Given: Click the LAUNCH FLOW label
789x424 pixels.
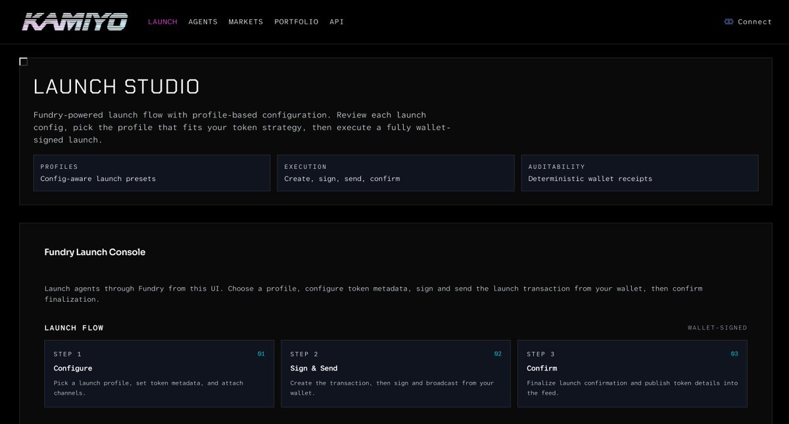Looking at the screenshot, I should 74,328.
